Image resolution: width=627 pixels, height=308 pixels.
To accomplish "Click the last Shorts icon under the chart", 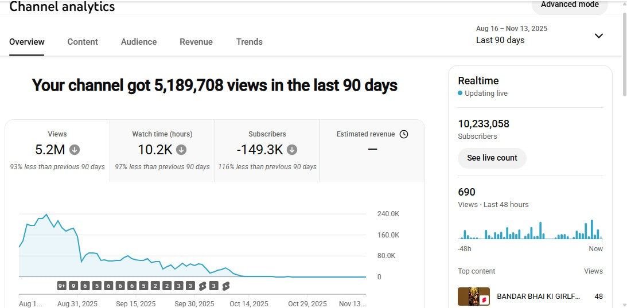I will pyautogui.click(x=225, y=286).
